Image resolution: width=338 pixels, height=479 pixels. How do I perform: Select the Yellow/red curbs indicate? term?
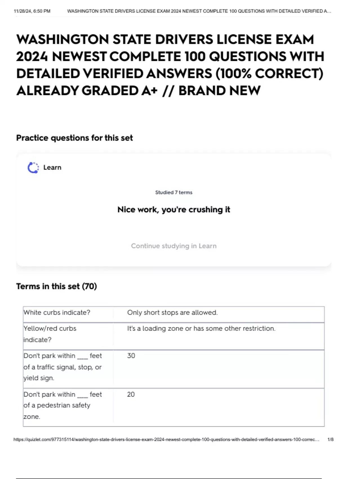(50, 334)
